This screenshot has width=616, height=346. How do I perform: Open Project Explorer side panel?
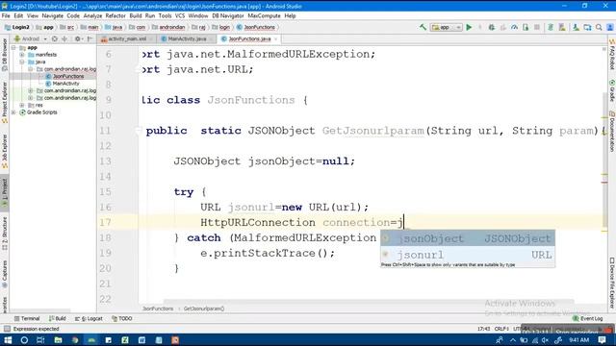[x=5, y=103]
